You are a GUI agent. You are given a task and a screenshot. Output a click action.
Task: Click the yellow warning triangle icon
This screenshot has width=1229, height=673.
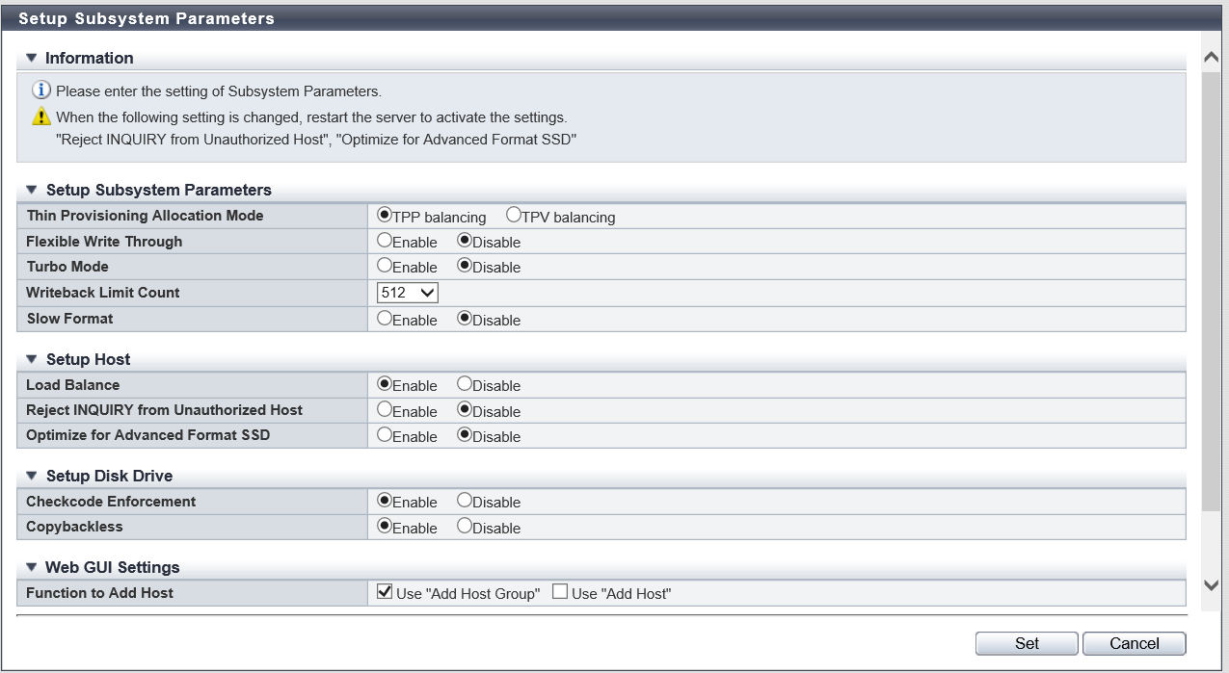click(x=41, y=116)
